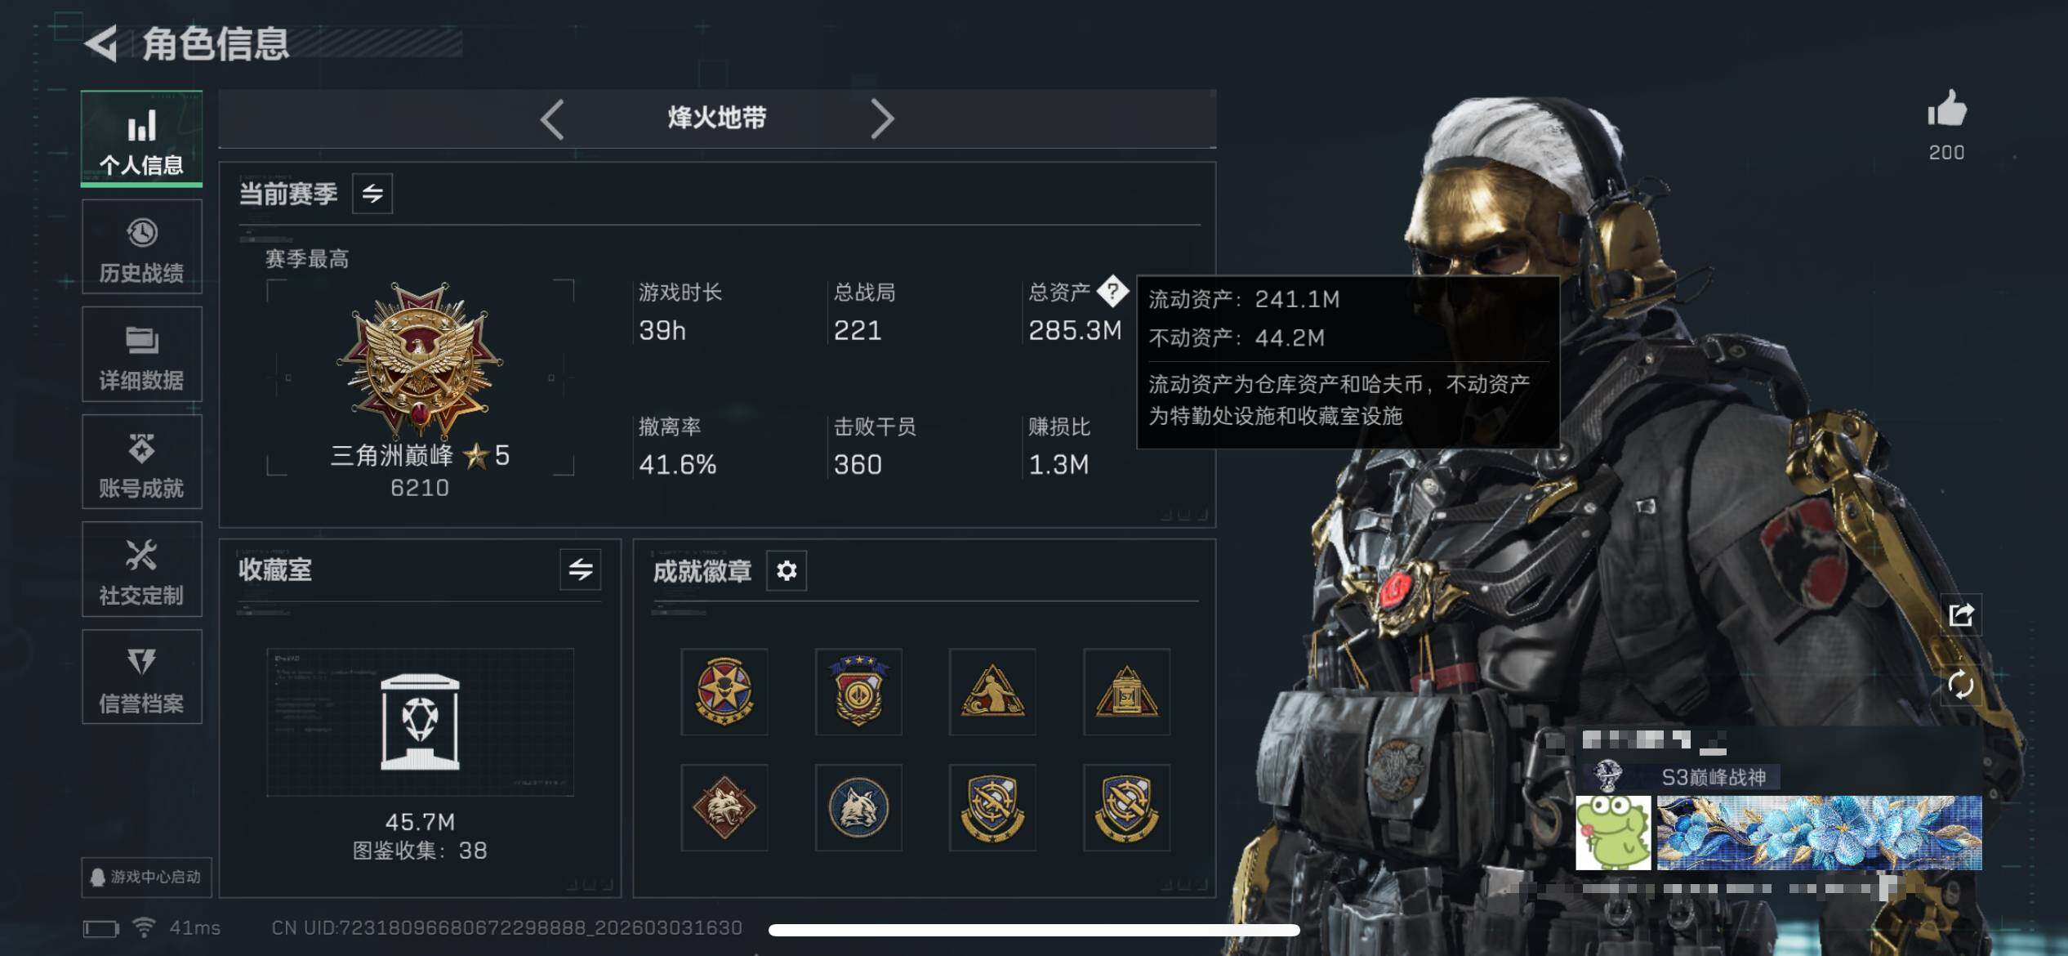Switch to the next mode with the right chevron
Image resolution: width=2068 pixels, height=956 pixels.
(882, 119)
